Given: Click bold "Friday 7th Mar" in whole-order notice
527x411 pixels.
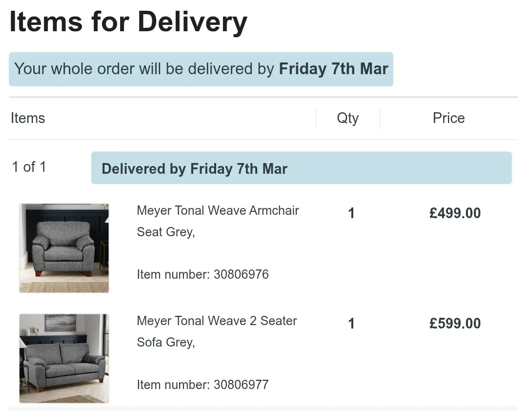Looking at the screenshot, I should (333, 69).
